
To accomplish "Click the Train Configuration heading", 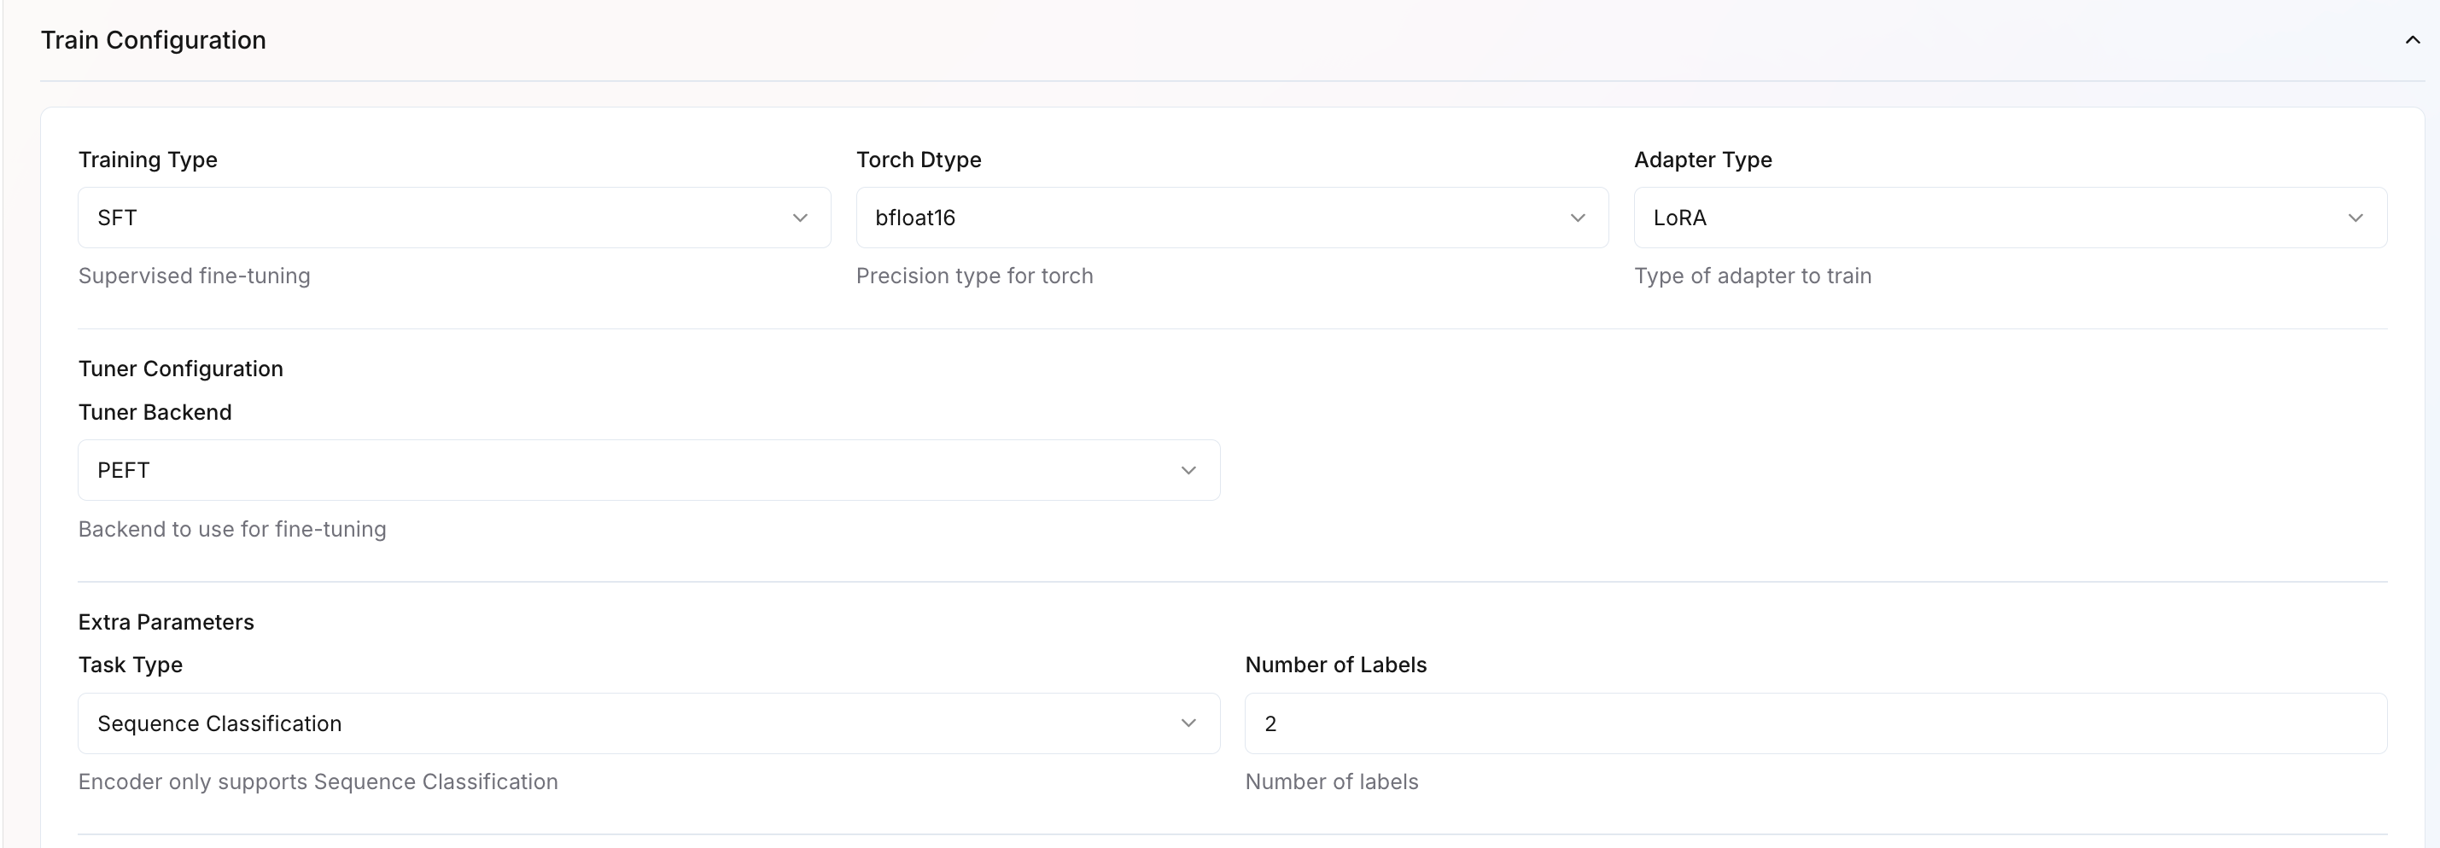I will pyautogui.click(x=154, y=40).
